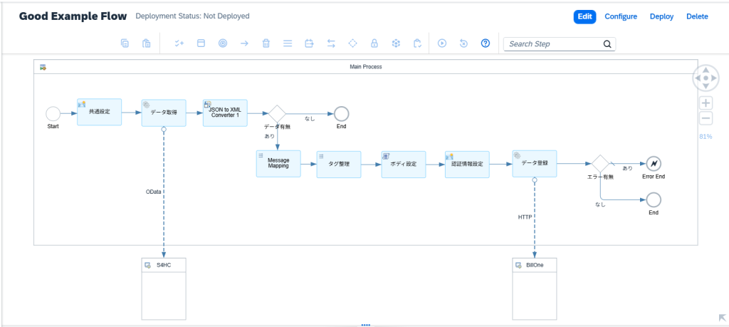Select the JSON to XML Converter 1 step
Screen dimensions: 729x327
225,113
